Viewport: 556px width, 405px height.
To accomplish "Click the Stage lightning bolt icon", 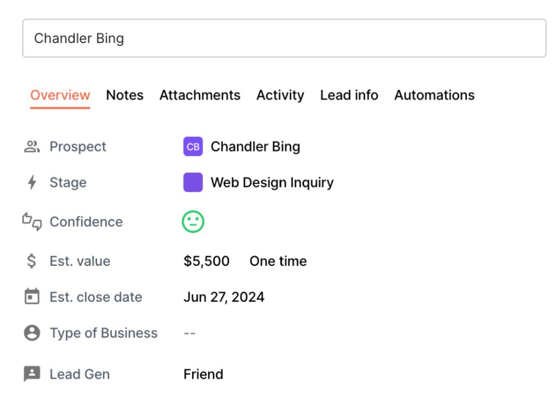I will pyautogui.click(x=32, y=183).
